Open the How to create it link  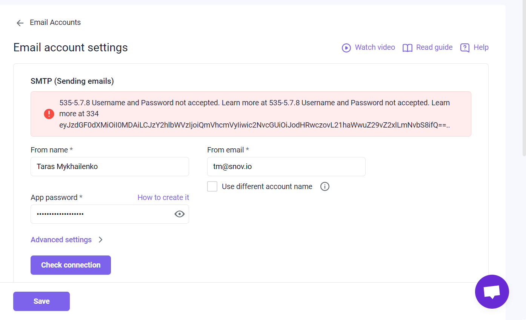coord(163,197)
